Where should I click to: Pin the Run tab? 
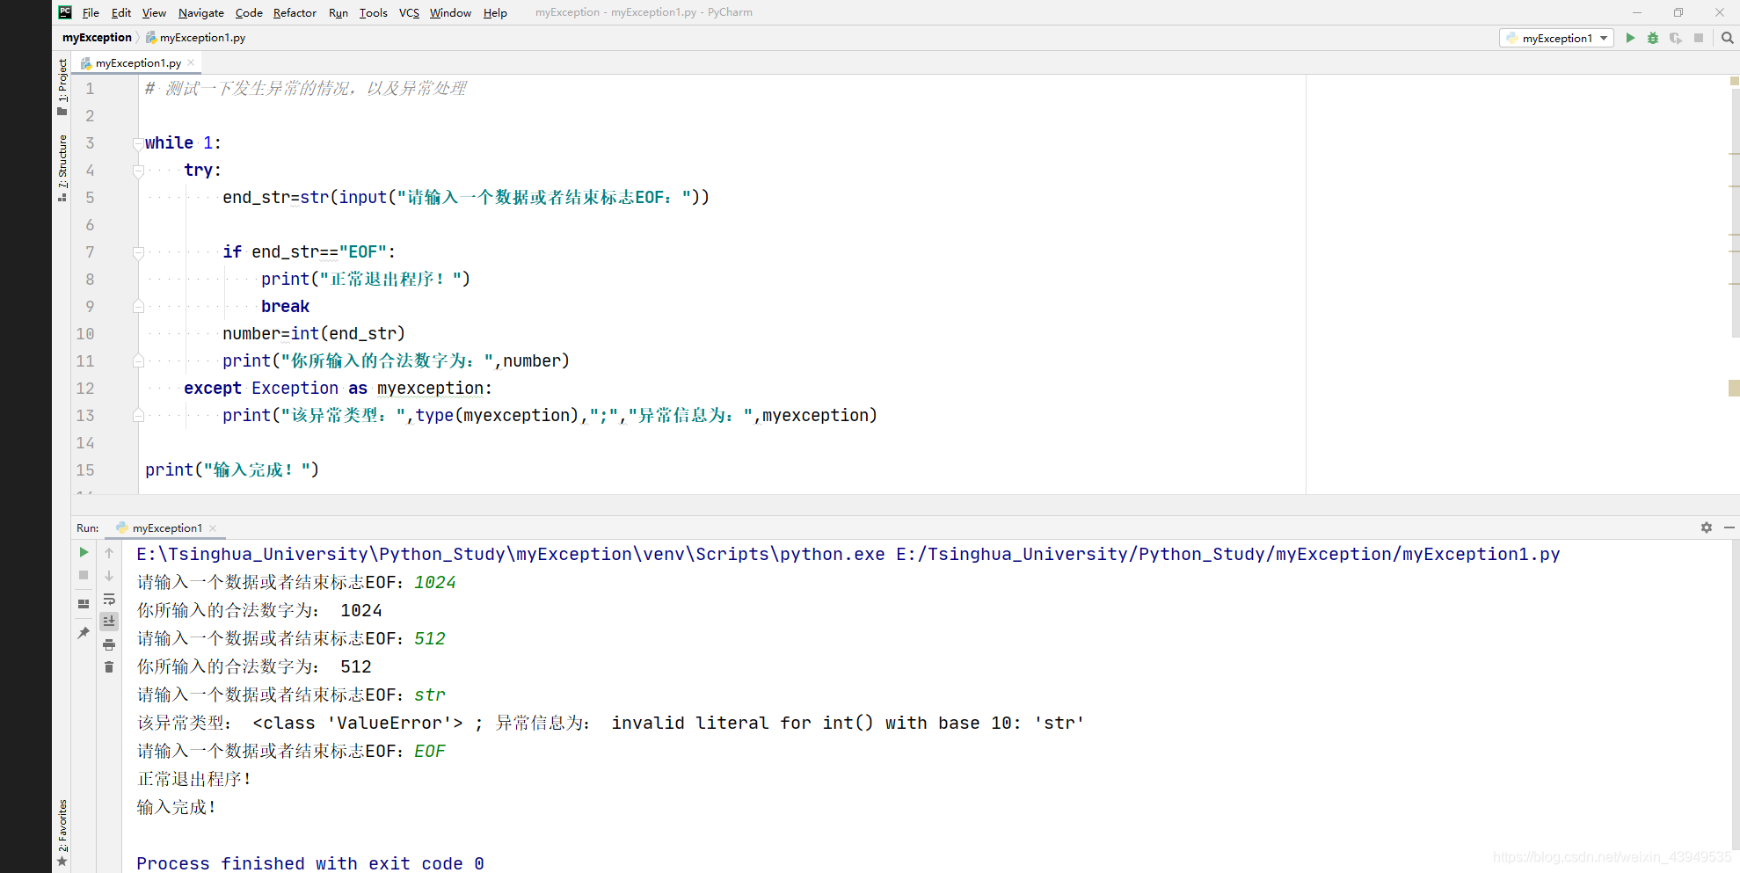[84, 633]
